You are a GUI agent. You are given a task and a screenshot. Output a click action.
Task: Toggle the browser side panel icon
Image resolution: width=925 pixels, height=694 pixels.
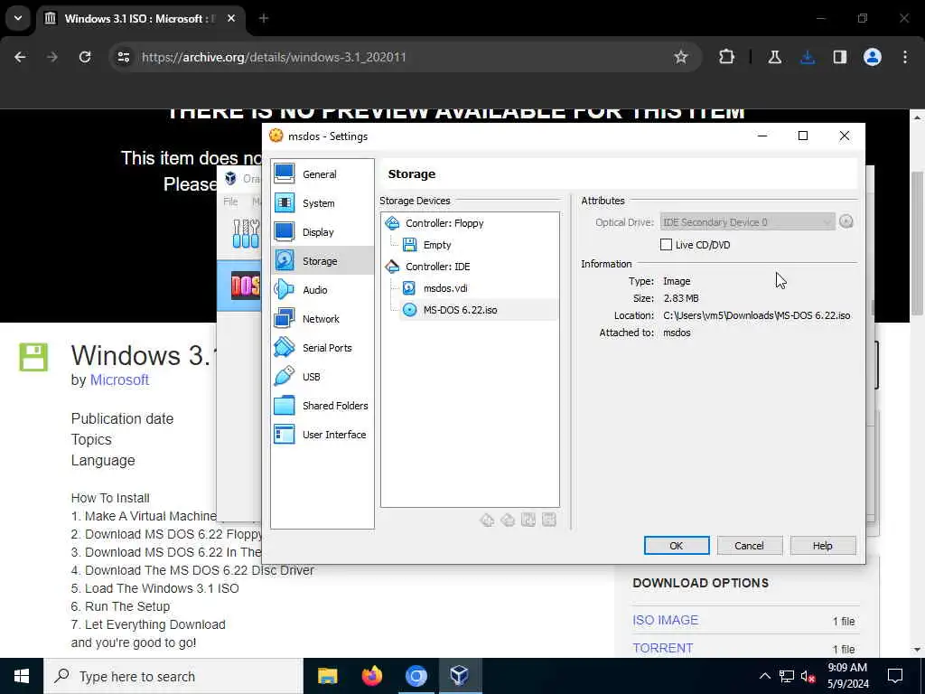coord(840,57)
